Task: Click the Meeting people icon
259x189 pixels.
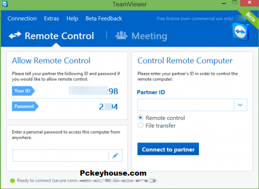Action: [122, 35]
